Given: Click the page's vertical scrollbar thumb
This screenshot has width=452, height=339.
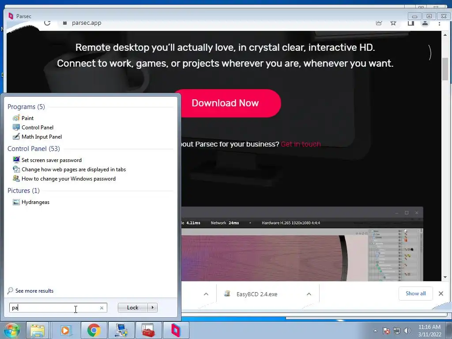Looking at the screenshot, I should pos(445,69).
